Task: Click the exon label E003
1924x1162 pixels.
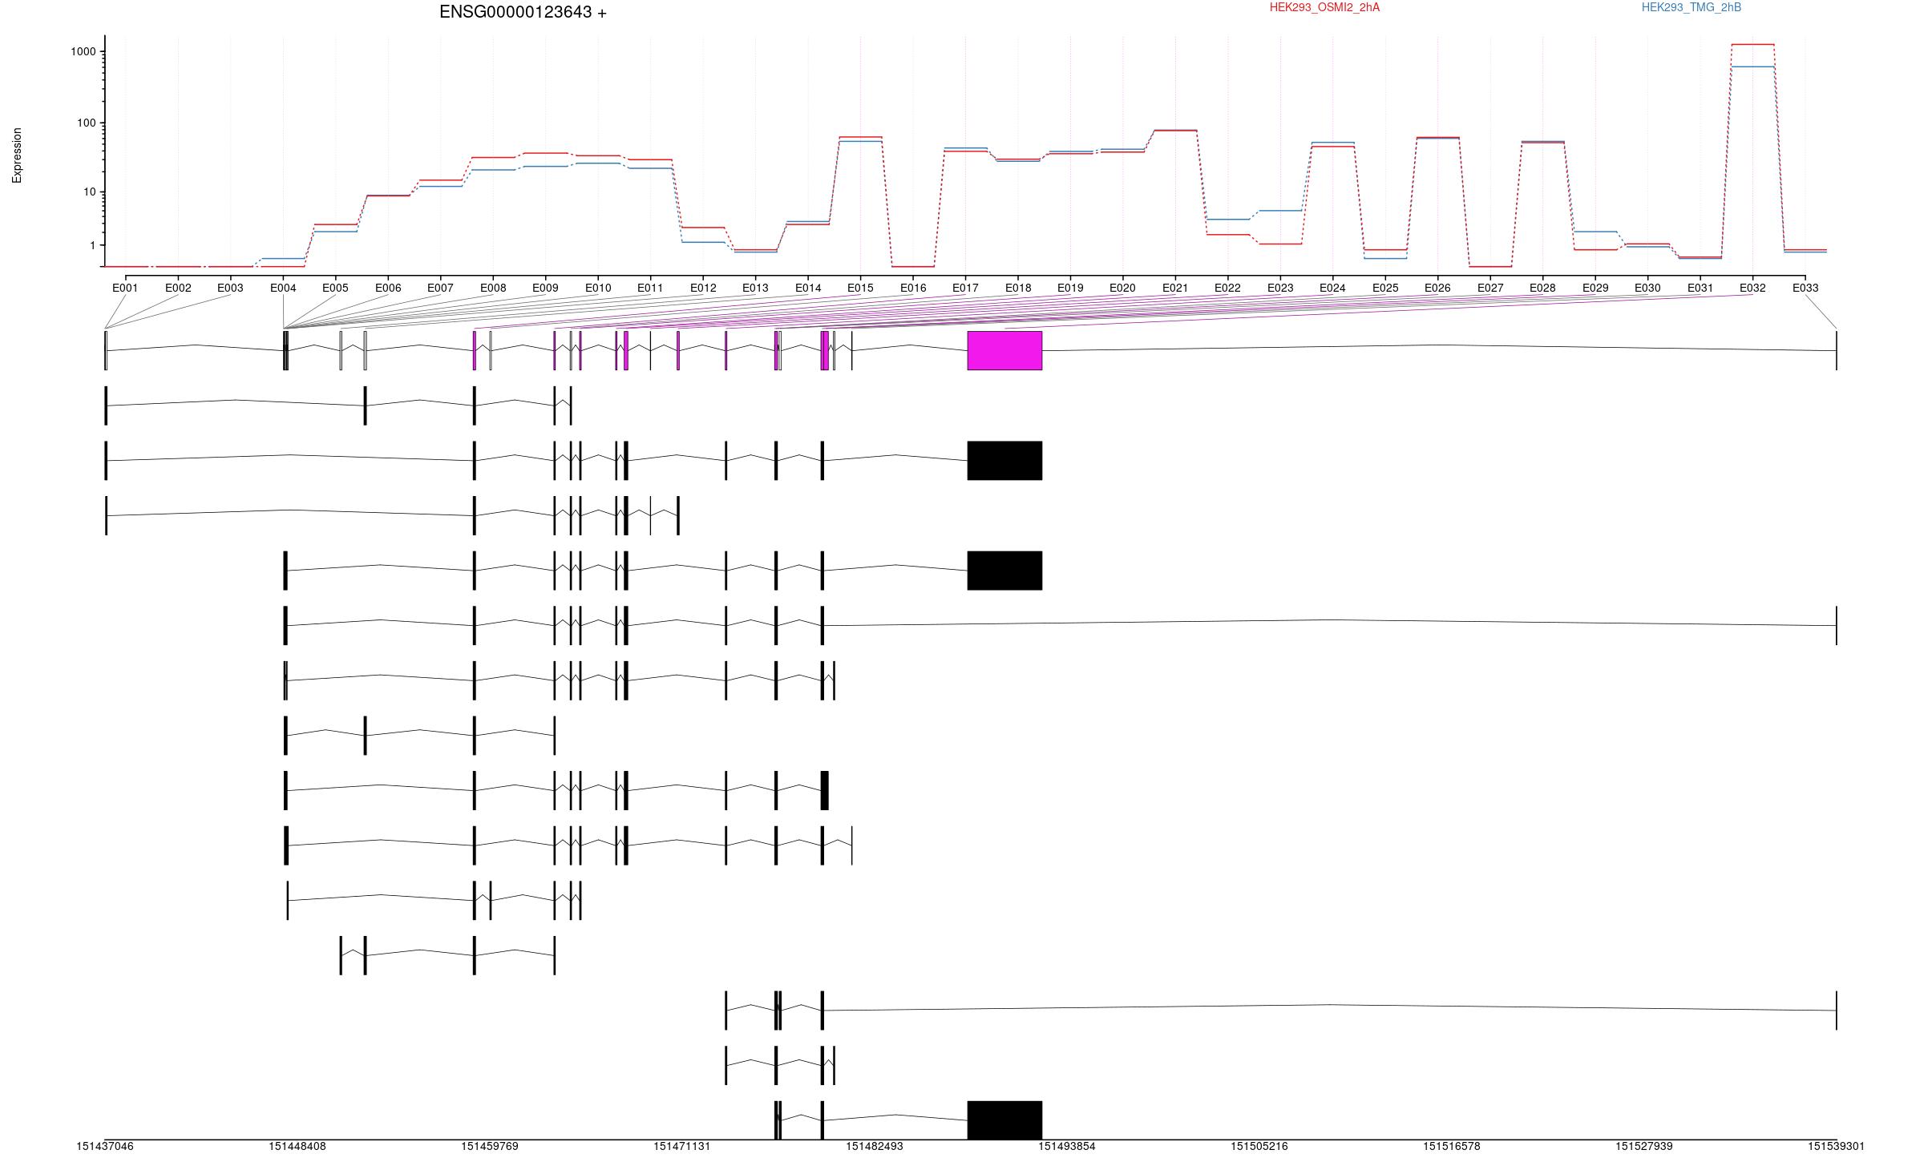Action: pos(230,288)
